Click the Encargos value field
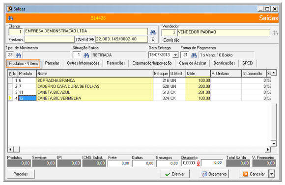 point(168,163)
